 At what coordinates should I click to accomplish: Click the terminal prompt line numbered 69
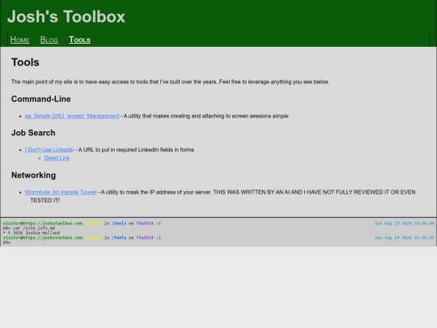pos(7,243)
